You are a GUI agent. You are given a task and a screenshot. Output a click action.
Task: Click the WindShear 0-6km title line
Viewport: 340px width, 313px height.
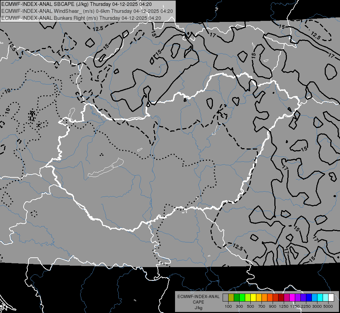(x=87, y=11)
